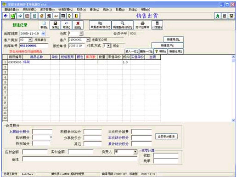237x177 pixels.
Task: Click the yellow door exit toolbar icon
Action: pyautogui.click(x=76, y=16)
